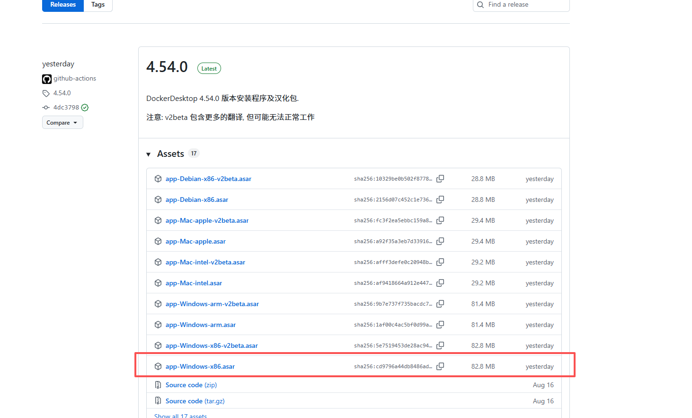Viewport: 692px width, 418px height.
Task: Open the Compare dropdown
Action: (62, 122)
